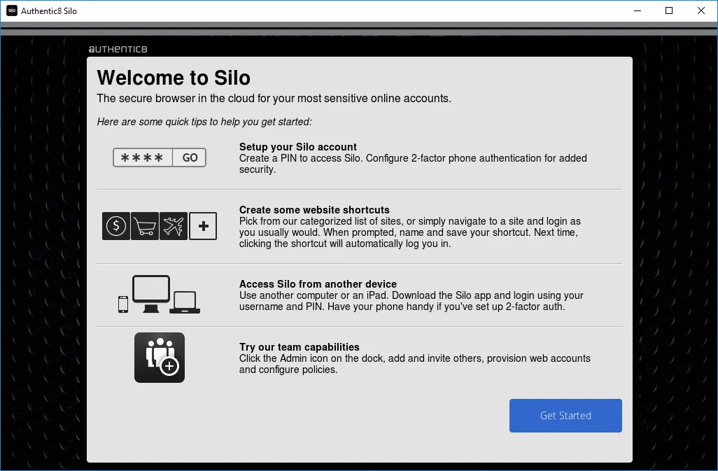Click 'Here are some quick tips' text
The height and width of the screenshot is (471, 718).
204,122
